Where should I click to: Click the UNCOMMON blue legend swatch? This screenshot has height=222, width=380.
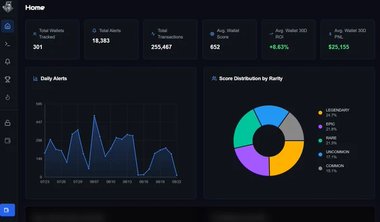click(320, 154)
